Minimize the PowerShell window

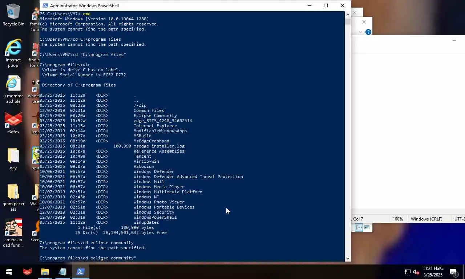310,5
